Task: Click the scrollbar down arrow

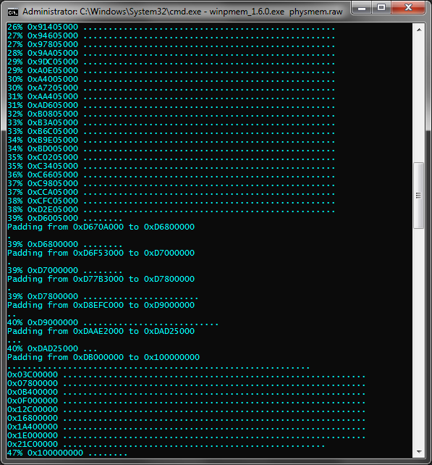Action: [419, 452]
